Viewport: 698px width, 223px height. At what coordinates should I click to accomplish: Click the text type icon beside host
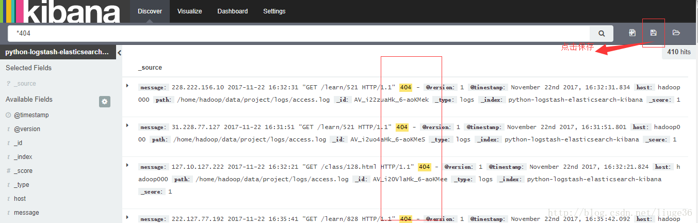[8, 199]
